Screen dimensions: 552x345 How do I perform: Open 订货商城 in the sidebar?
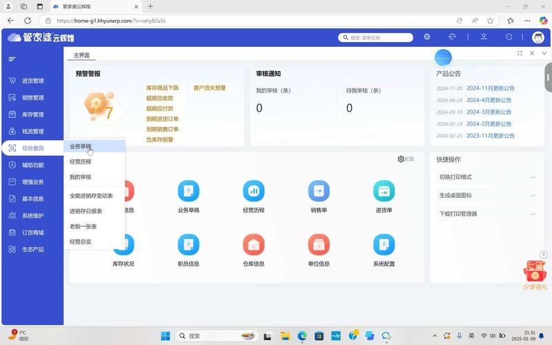point(32,233)
